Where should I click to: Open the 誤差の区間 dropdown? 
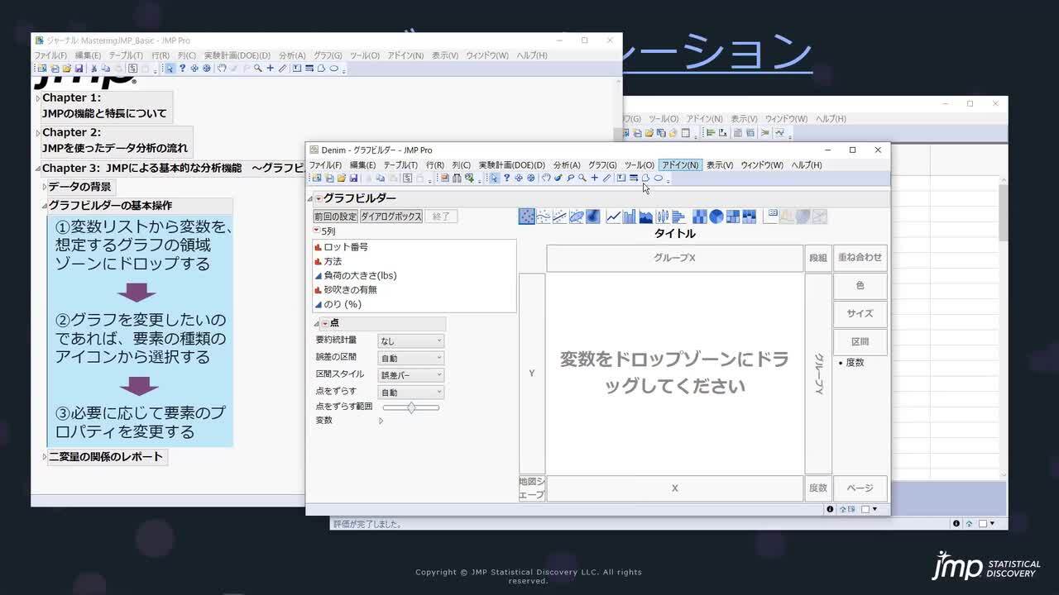pyautogui.click(x=411, y=358)
